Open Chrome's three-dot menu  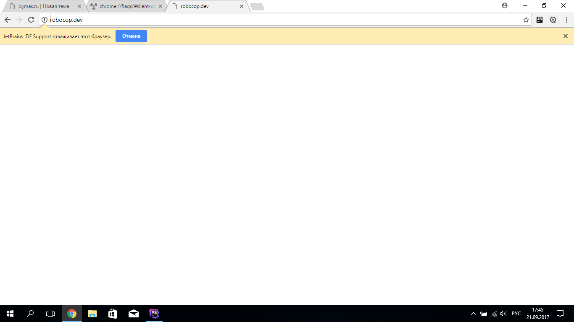coord(565,20)
